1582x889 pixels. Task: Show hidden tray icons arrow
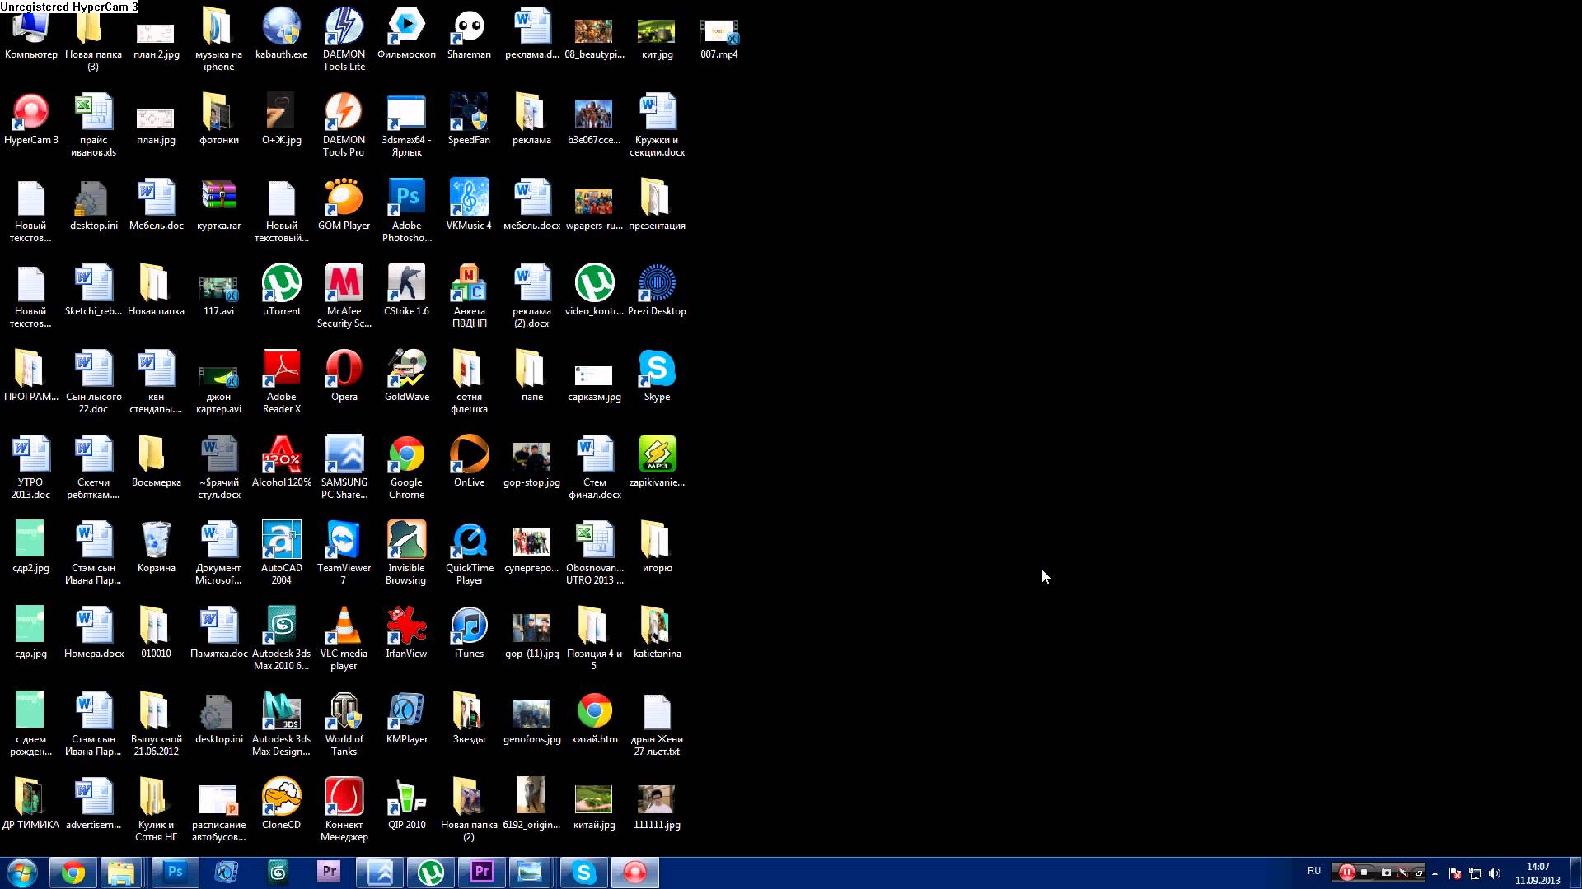(x=1435, y=873)
